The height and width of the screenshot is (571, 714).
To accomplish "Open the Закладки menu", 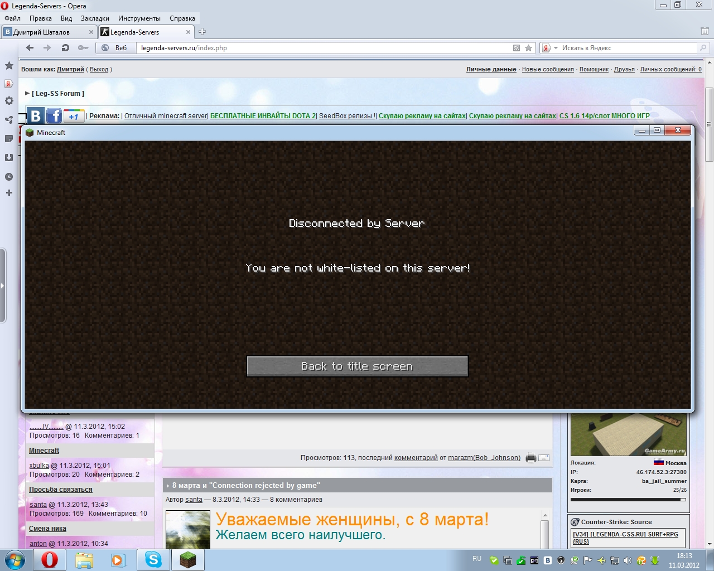I will point(95,18).
